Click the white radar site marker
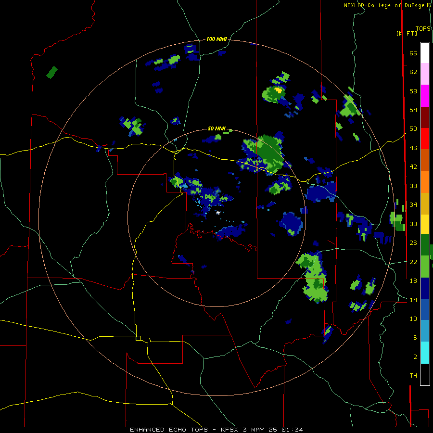Image resolution: width=433 pixels, height=433 pixels. pyautogui.click(x=218, y=212)
